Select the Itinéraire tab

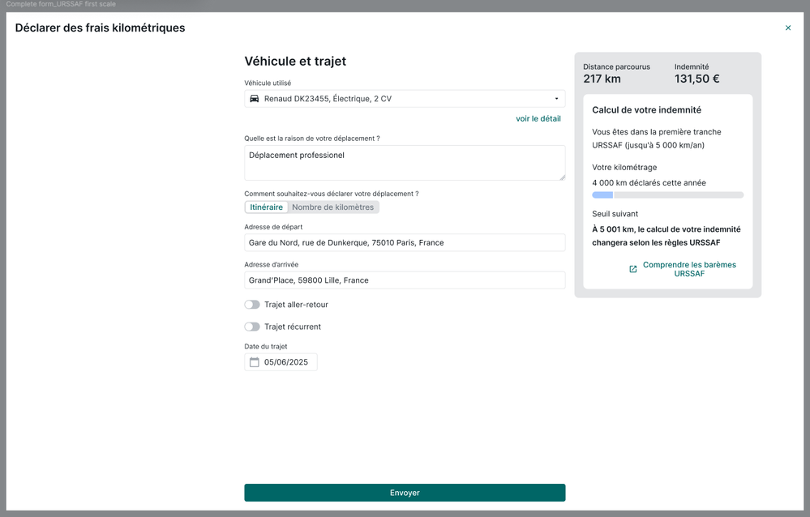(266, 207)
